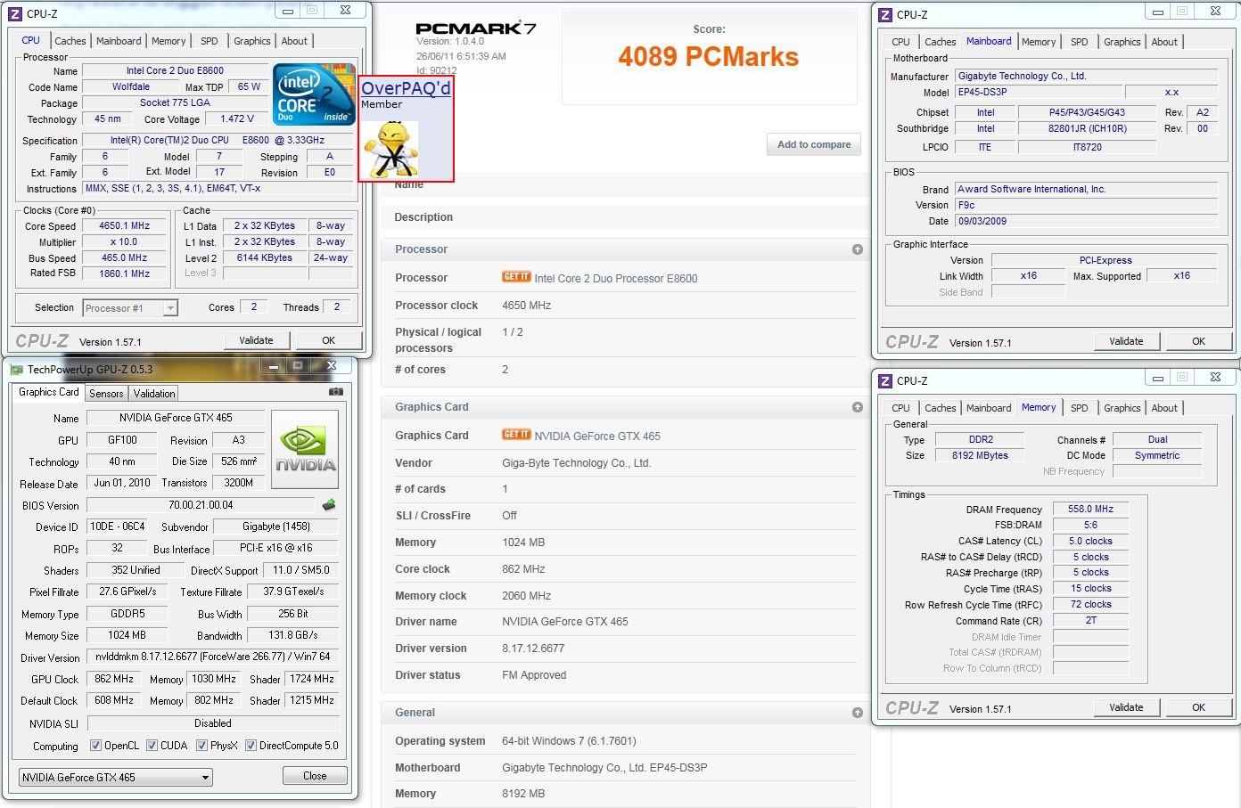This screenshot has height=808, width=1241.
Task: Click the Rated FSB value 1860.1 MHz
Action: (x=124, y=274)
